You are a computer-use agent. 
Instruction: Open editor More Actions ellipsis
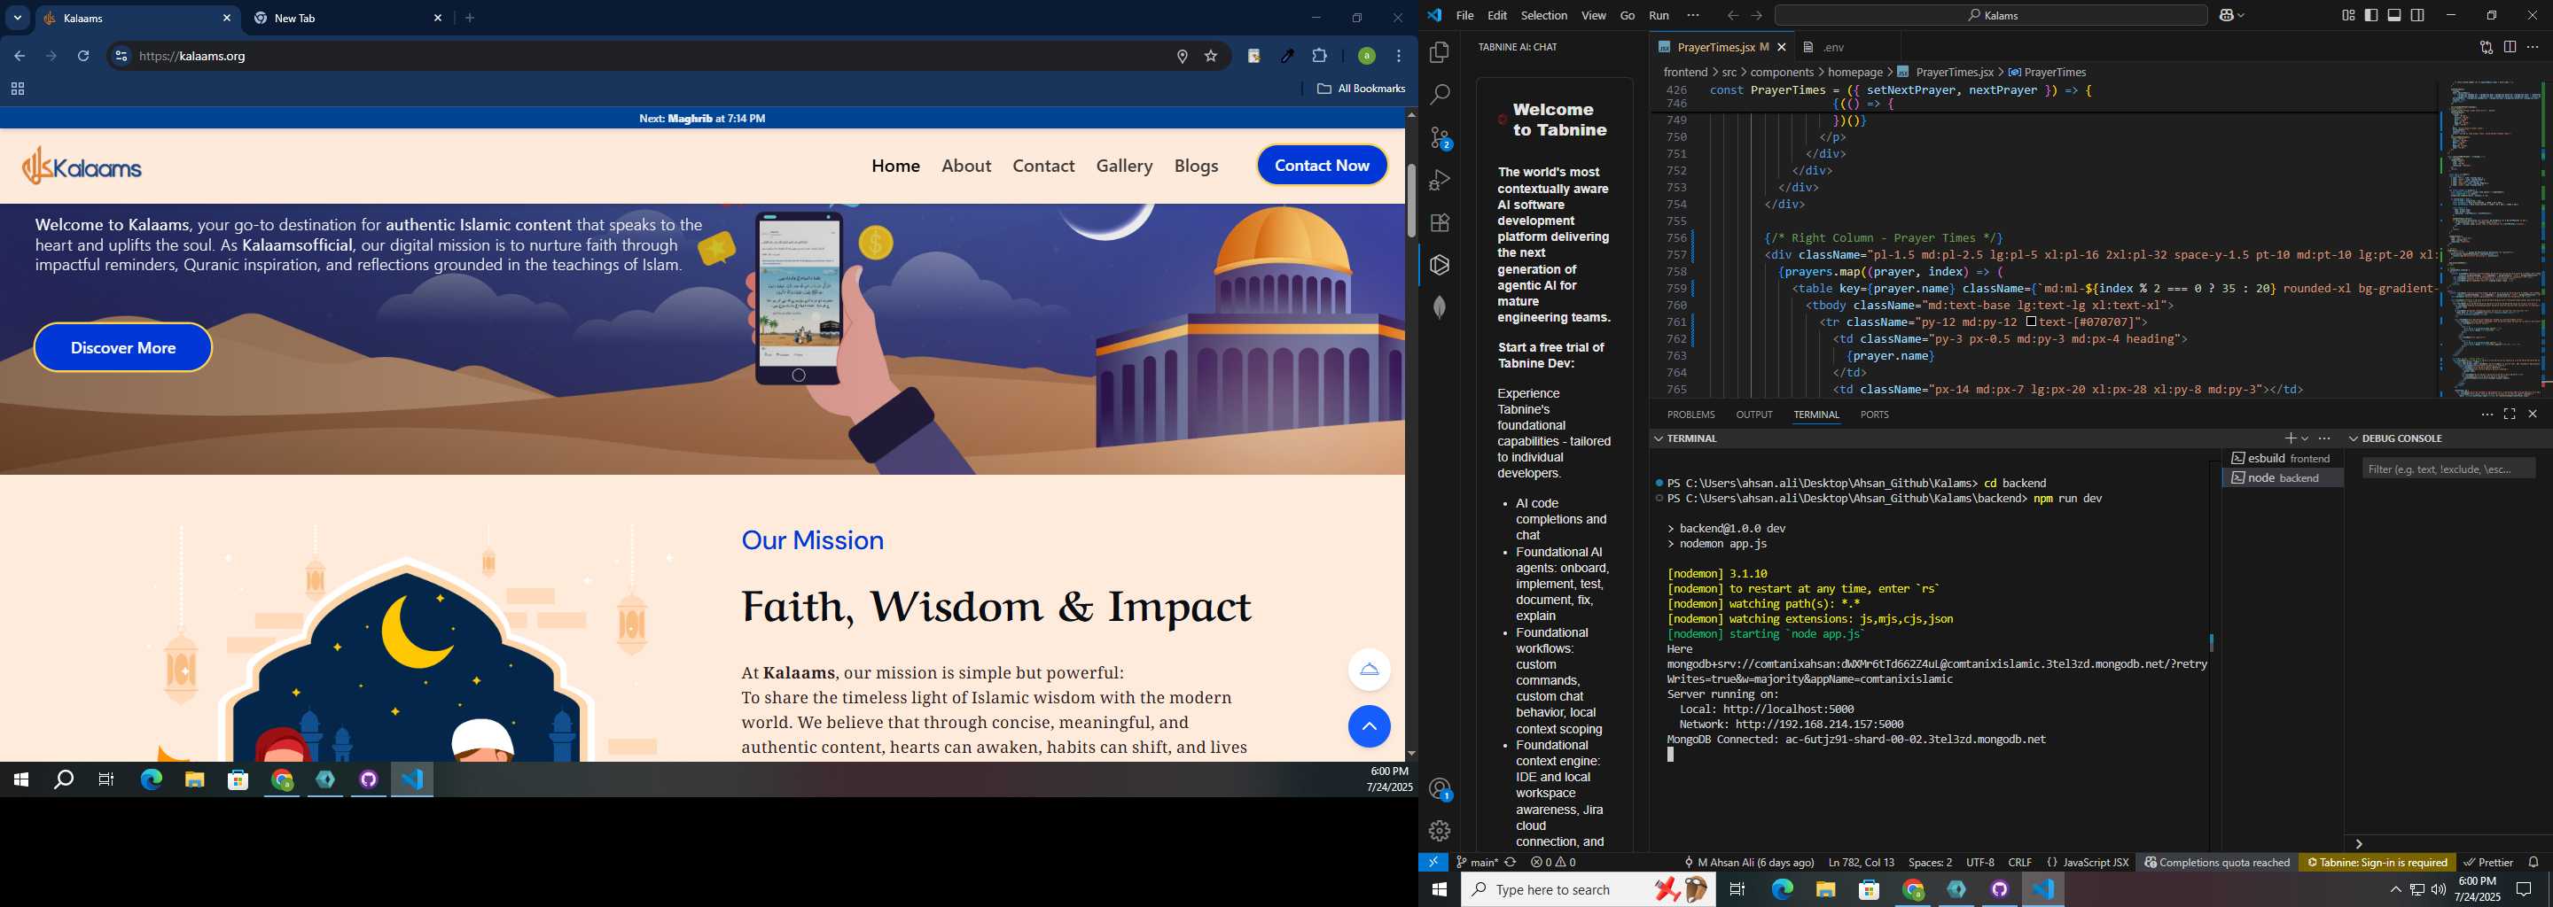tap(2533, 48)
